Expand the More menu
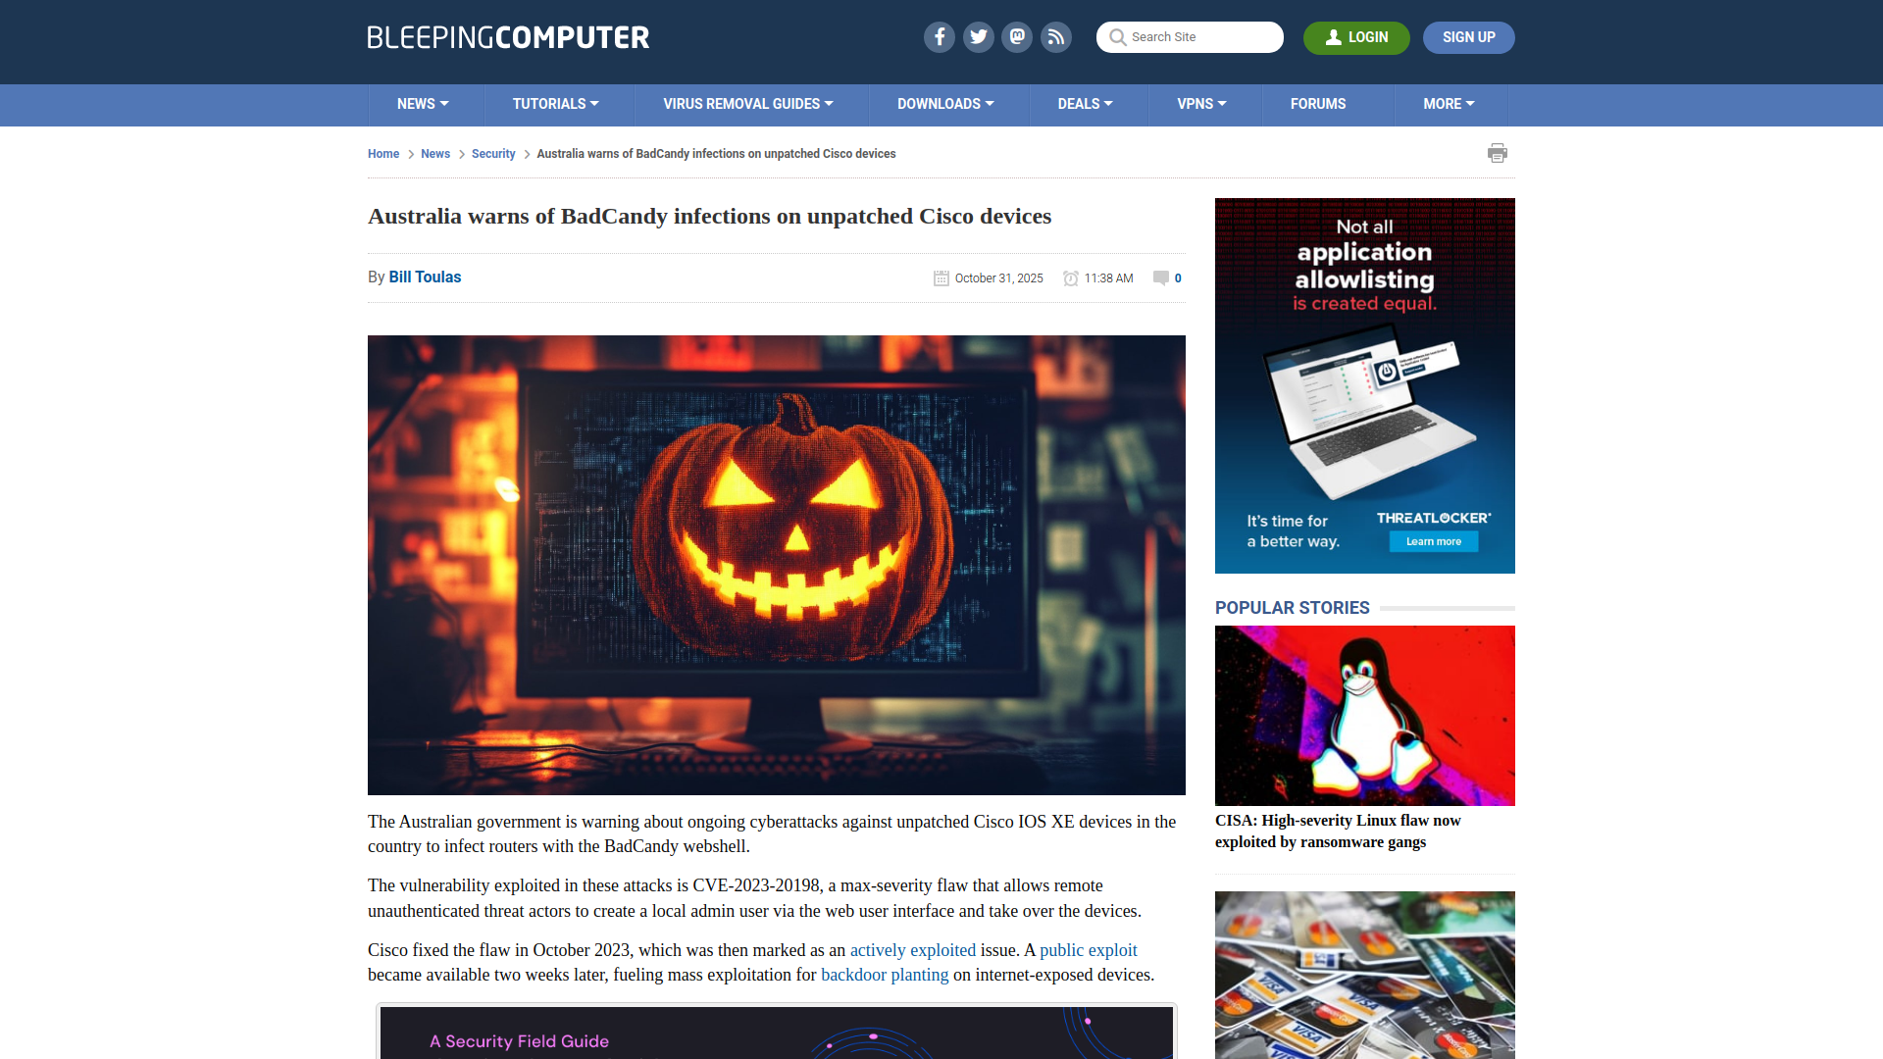 1449,104
